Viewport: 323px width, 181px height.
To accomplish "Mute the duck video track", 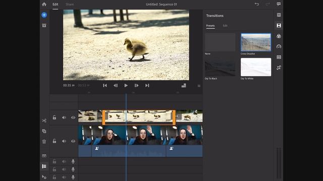I will (x=64, y=118).
